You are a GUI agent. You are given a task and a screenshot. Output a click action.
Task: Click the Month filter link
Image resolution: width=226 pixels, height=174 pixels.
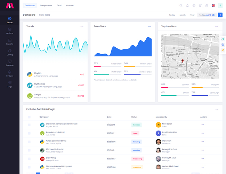point(182,15)
